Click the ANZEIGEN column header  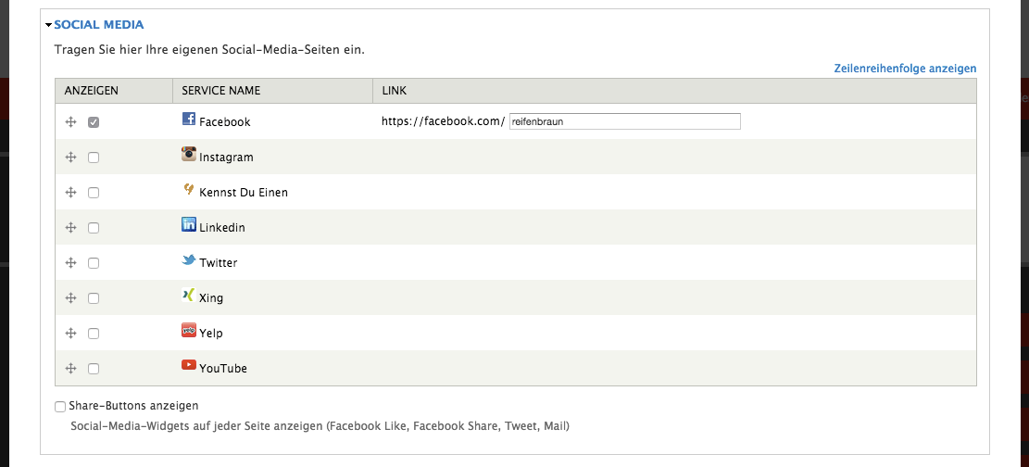[x=92, y=91]
